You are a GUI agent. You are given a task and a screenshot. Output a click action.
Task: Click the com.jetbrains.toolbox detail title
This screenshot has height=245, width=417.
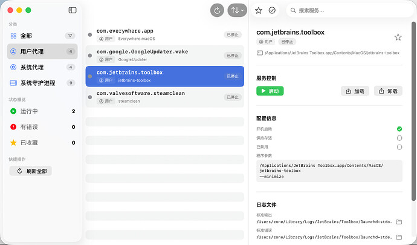point(291,32)
